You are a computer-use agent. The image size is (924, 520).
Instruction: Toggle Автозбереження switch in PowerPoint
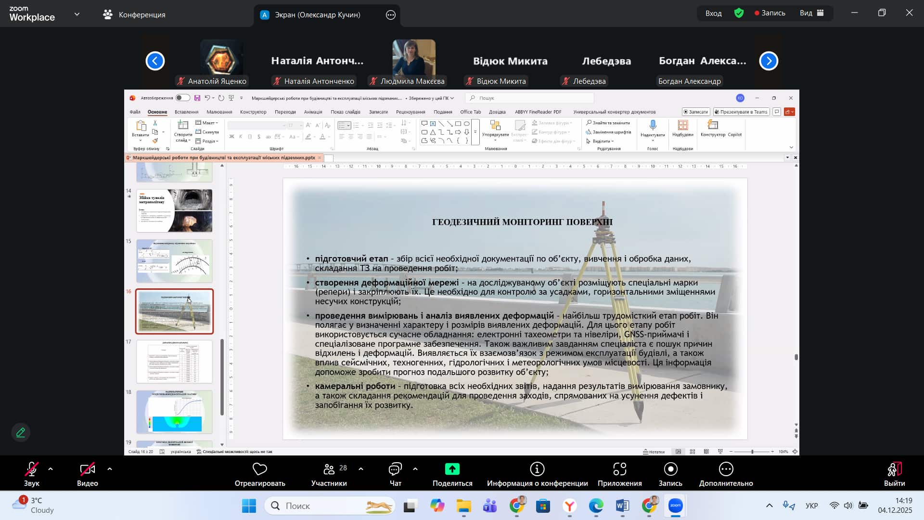pos(182,98)
